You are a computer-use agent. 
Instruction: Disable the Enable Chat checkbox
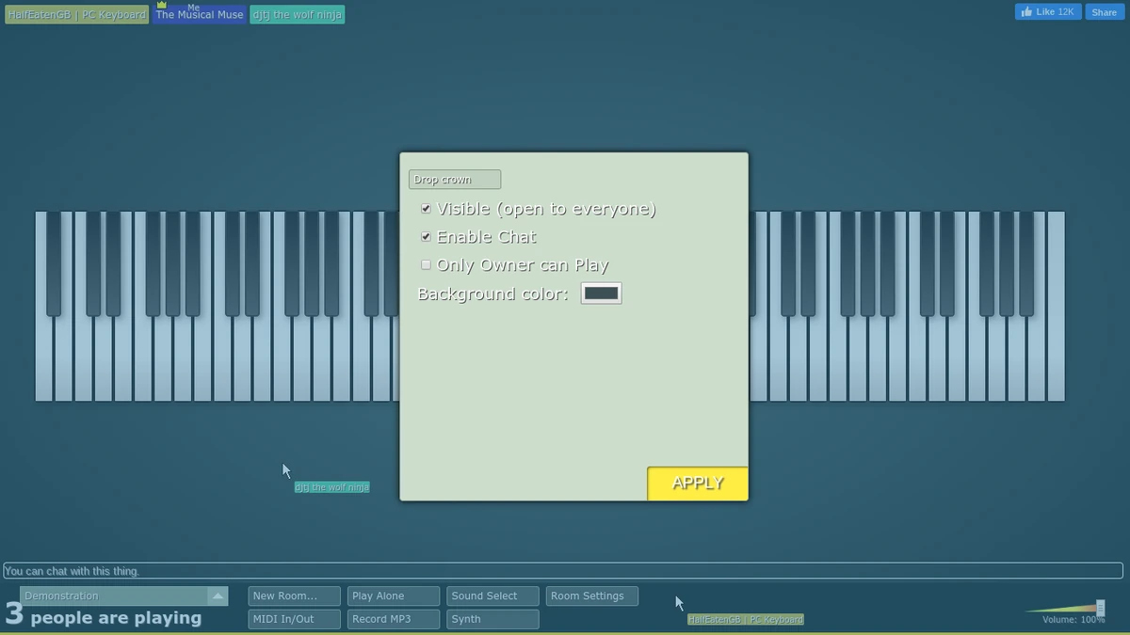(425, 236)
